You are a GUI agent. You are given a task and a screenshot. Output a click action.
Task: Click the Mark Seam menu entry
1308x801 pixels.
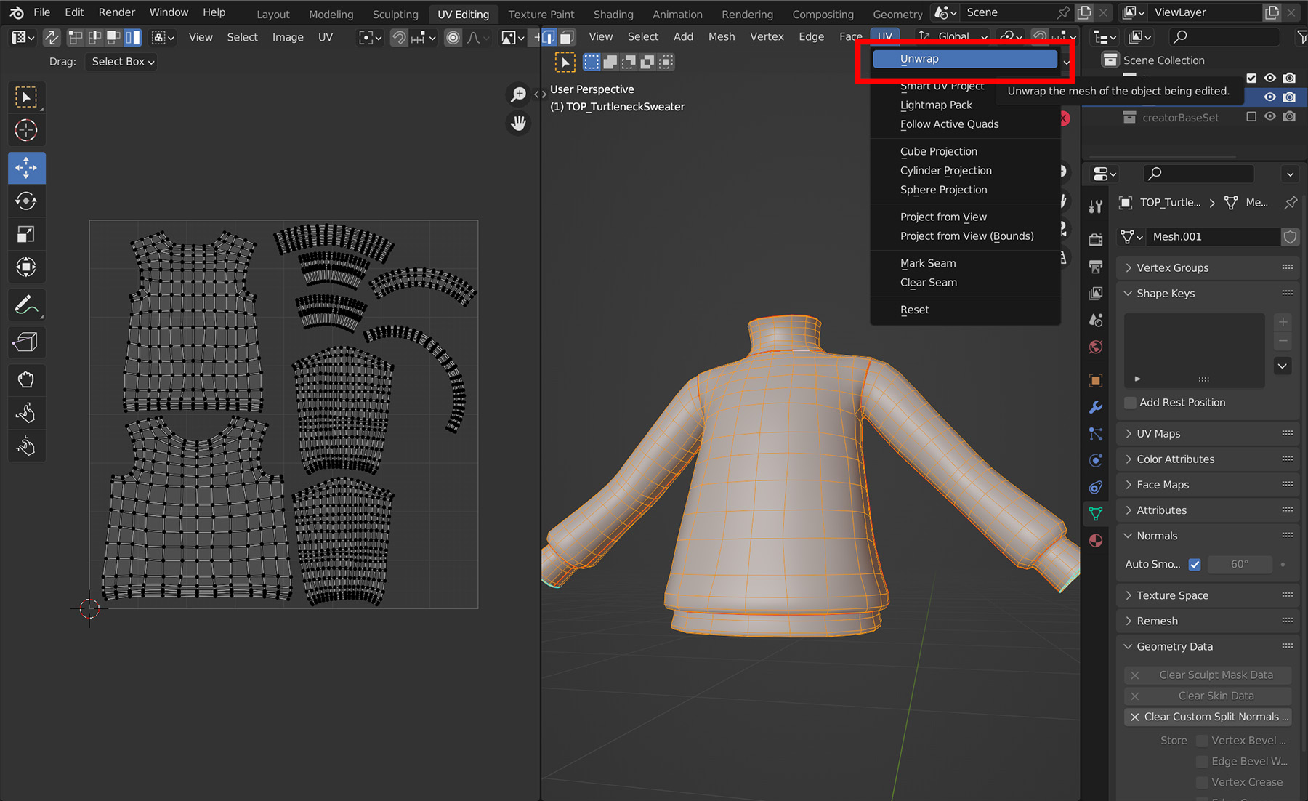[x=928, y=263]
